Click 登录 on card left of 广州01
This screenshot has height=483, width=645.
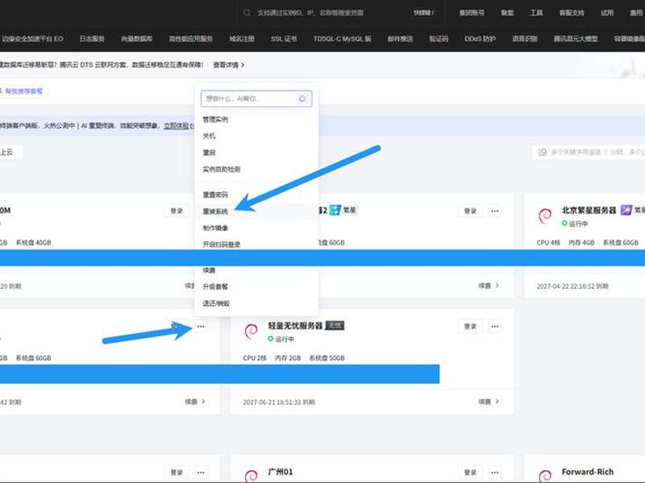(177, 473)
